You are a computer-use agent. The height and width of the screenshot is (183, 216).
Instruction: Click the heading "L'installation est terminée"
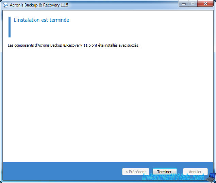(41, 20)
